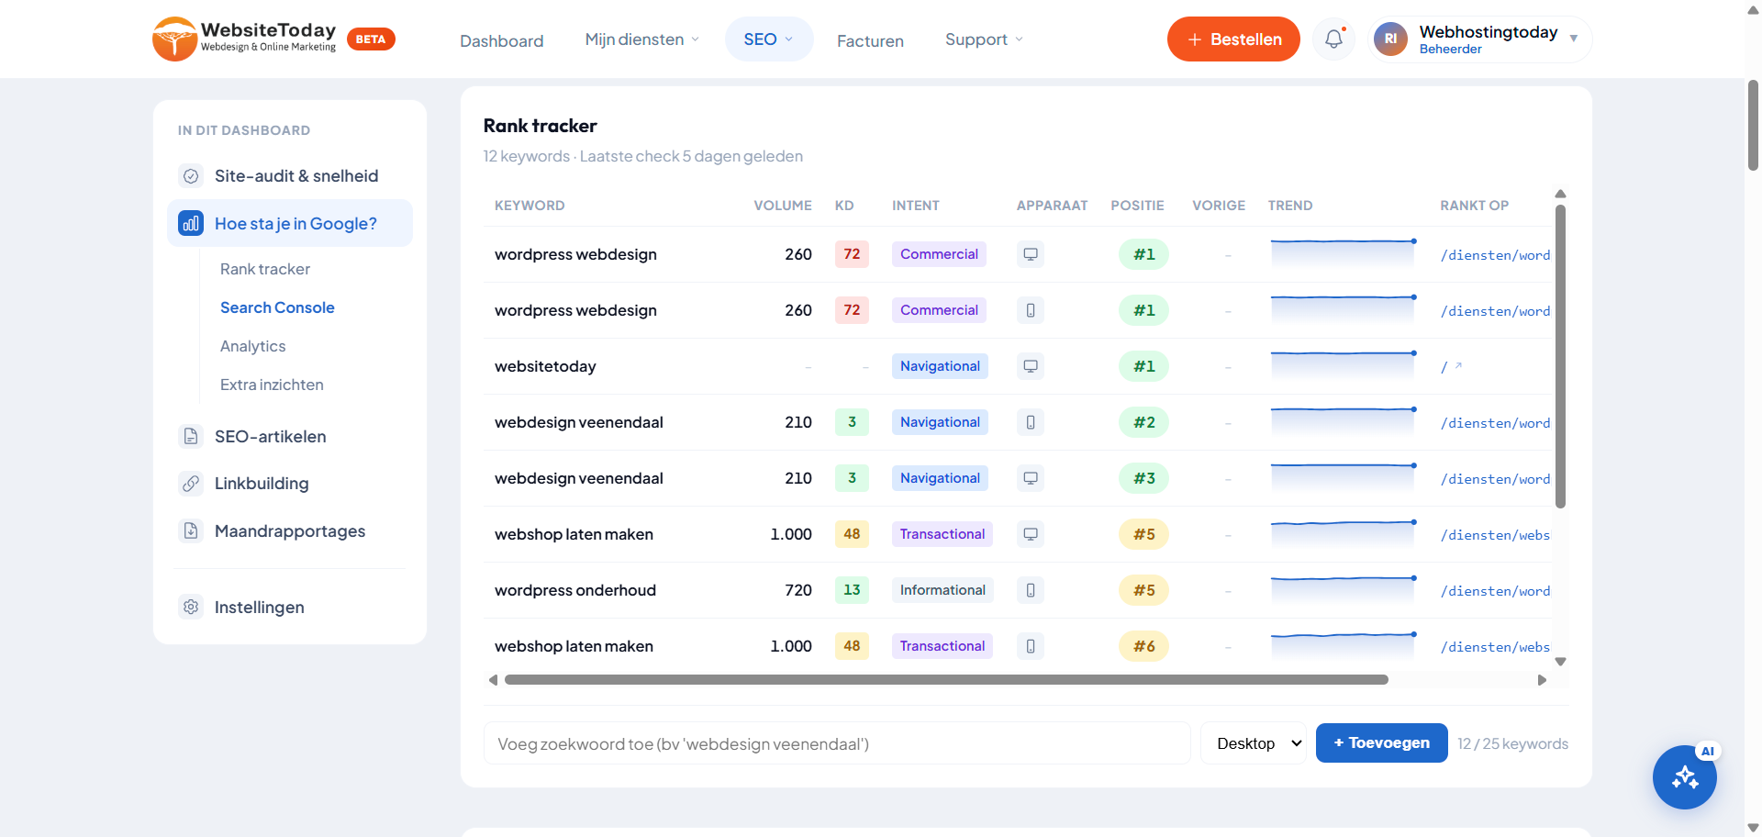Click the Bestellen button
The image size is (1762, 837).
click(1233, 39)
